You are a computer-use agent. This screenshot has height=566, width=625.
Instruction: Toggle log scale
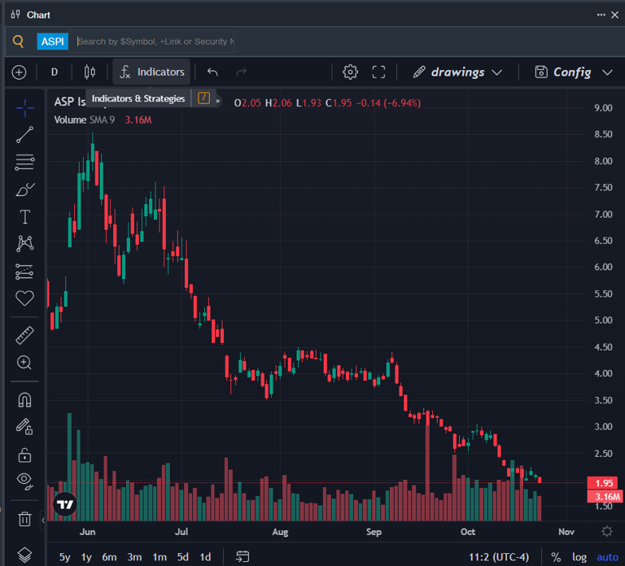(579, 557)
